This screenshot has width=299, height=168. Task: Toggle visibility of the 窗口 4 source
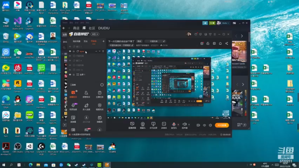coord(70,60)
